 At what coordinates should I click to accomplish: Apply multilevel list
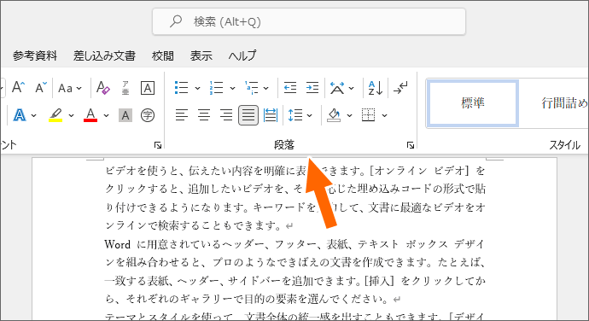(x=251, y=88)
